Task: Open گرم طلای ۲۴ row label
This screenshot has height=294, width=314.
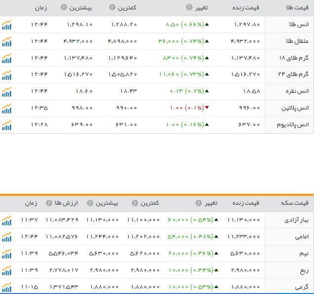Action: click(293, 74)
